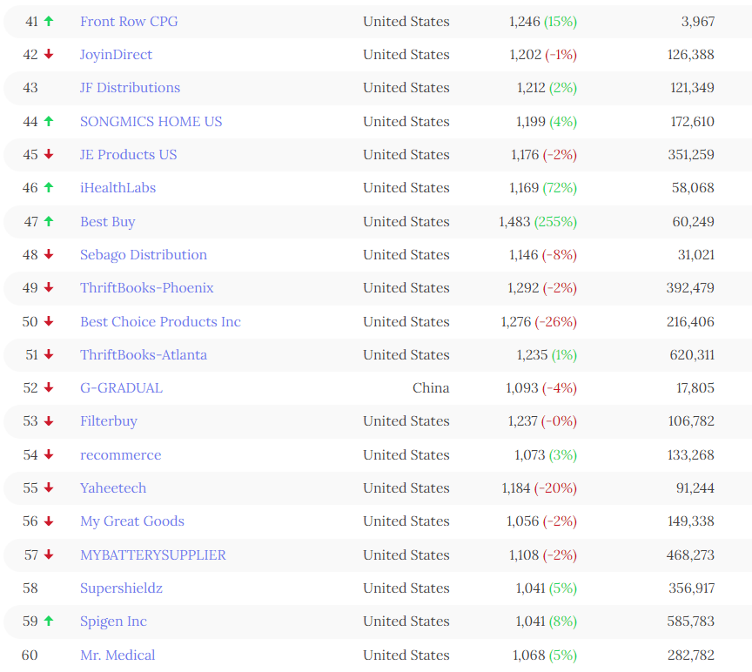Click green up arrow beside rank 44
Image resolution: width=752 pixels, height=672 pixels.
pos(49,121)
